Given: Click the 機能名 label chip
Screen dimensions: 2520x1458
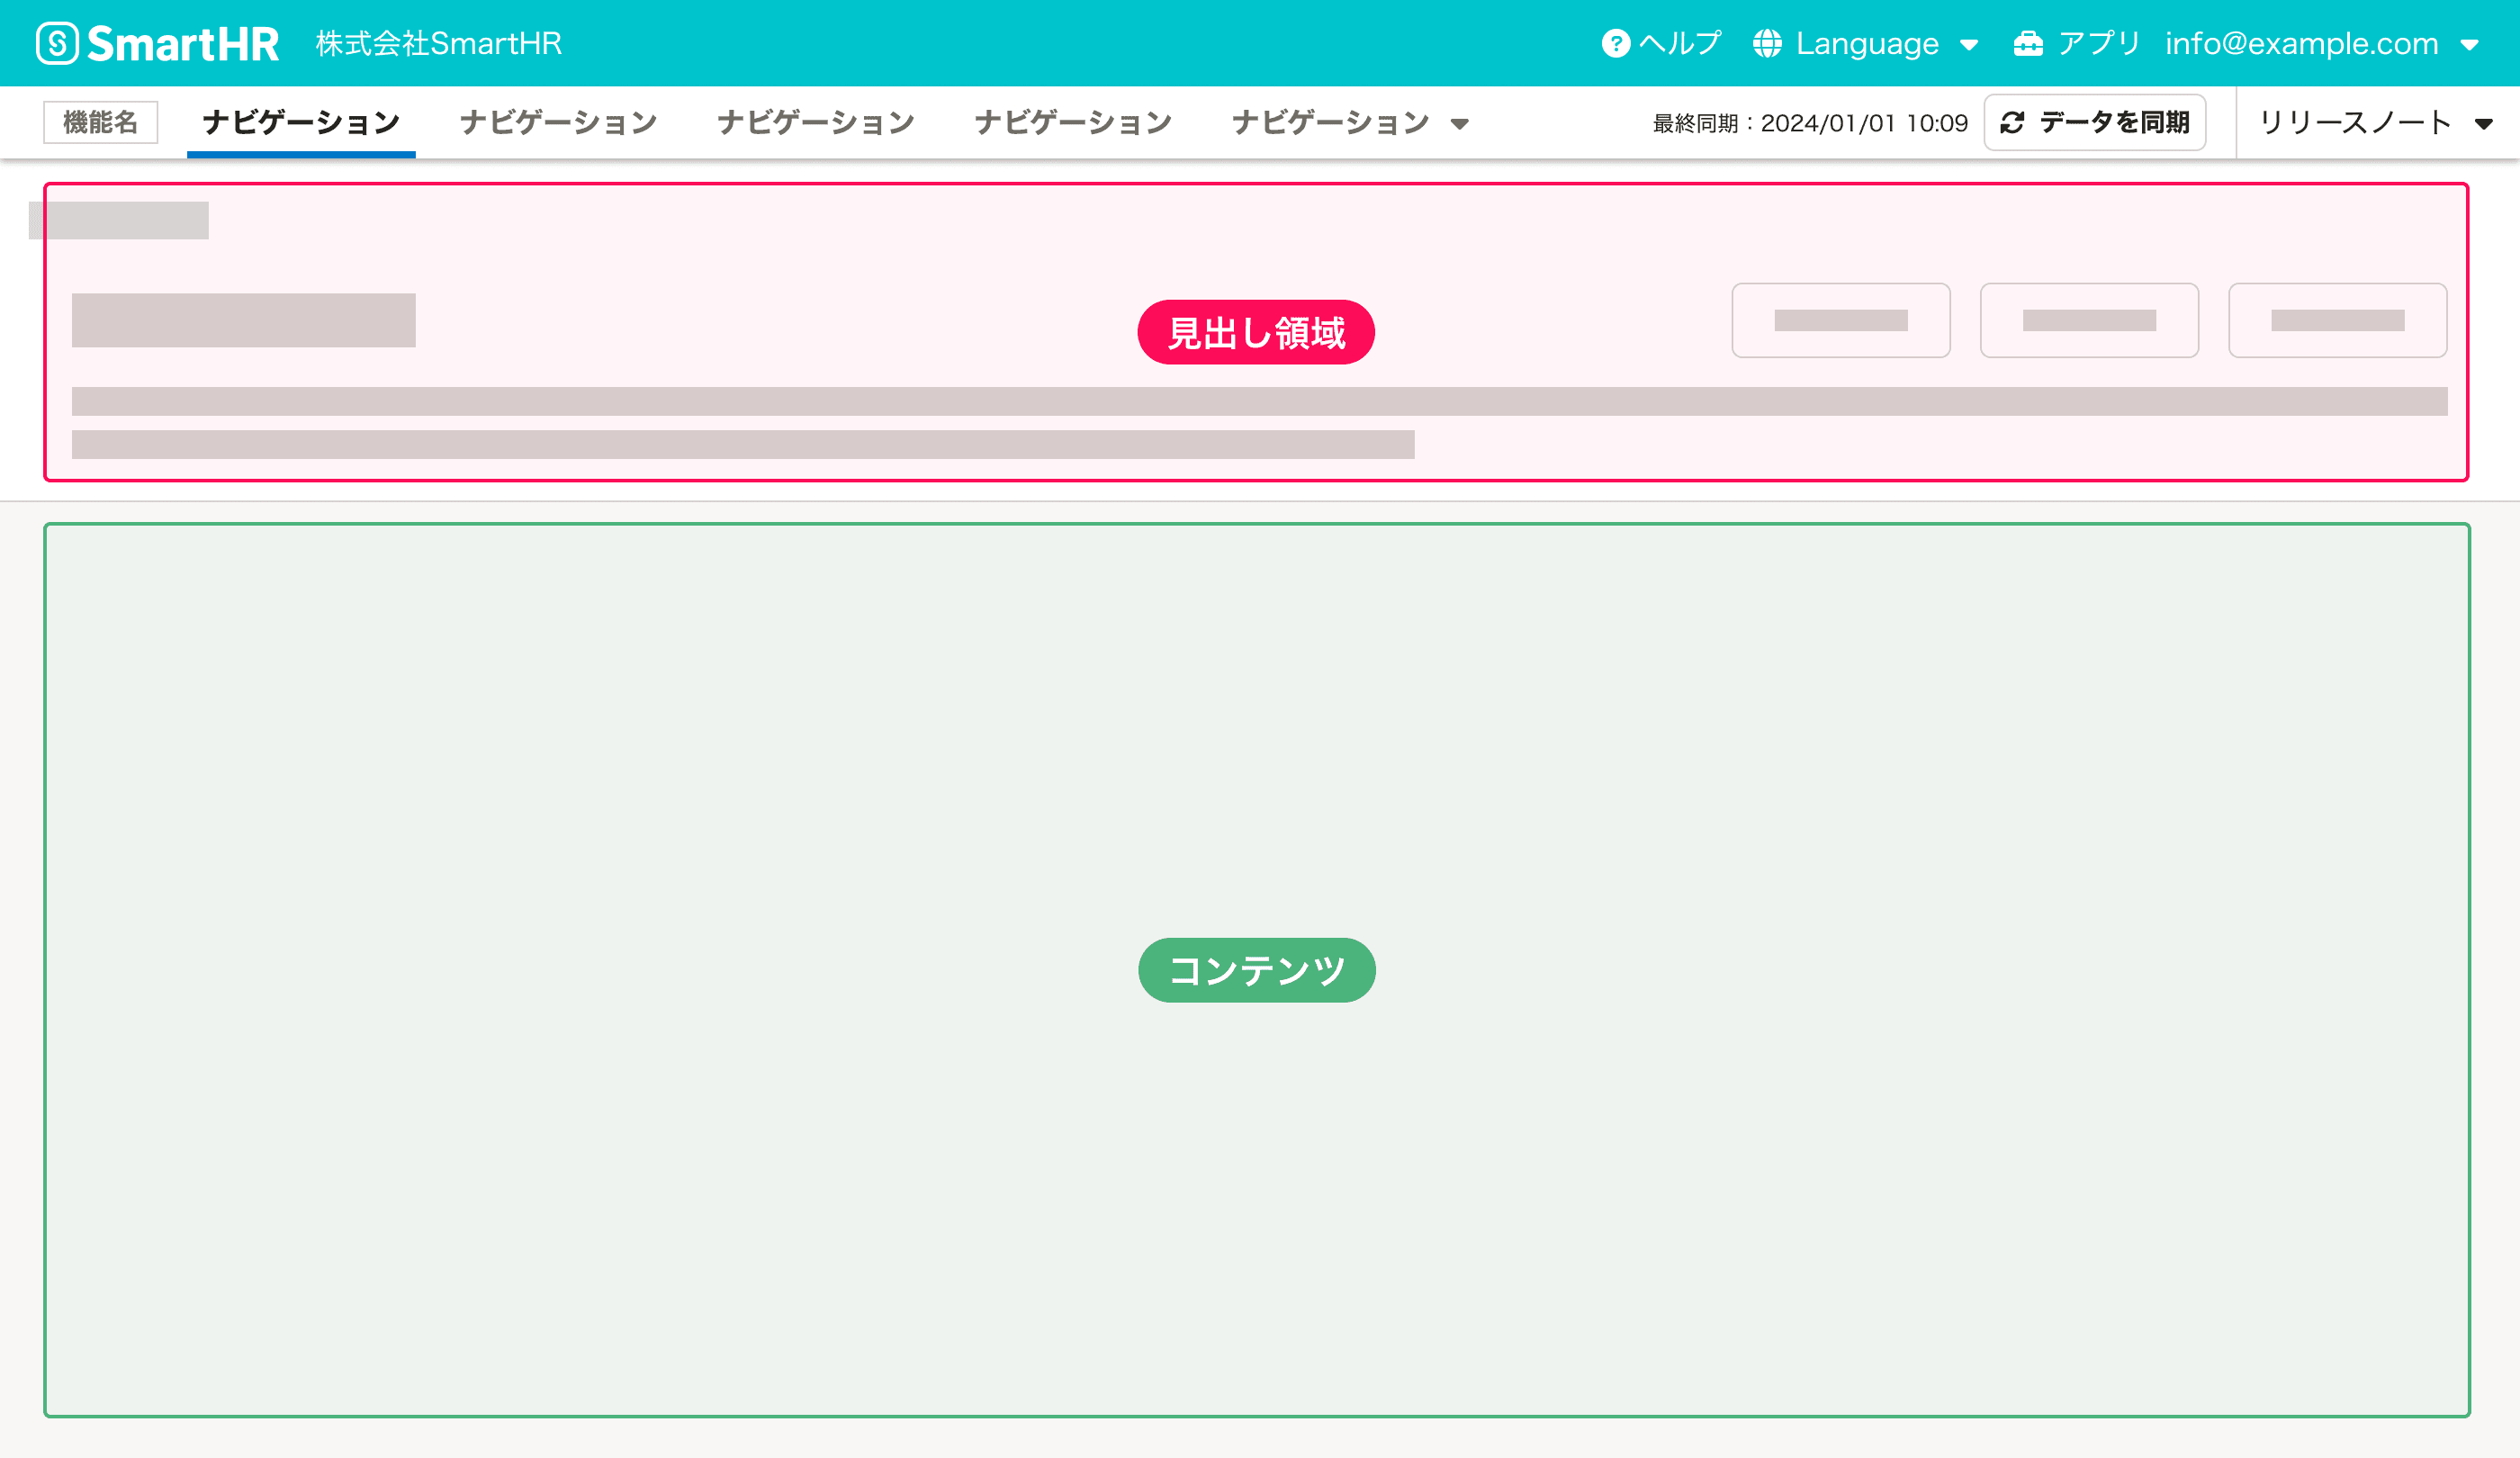Looking at the screenshot, I should (x=100, y=121).
